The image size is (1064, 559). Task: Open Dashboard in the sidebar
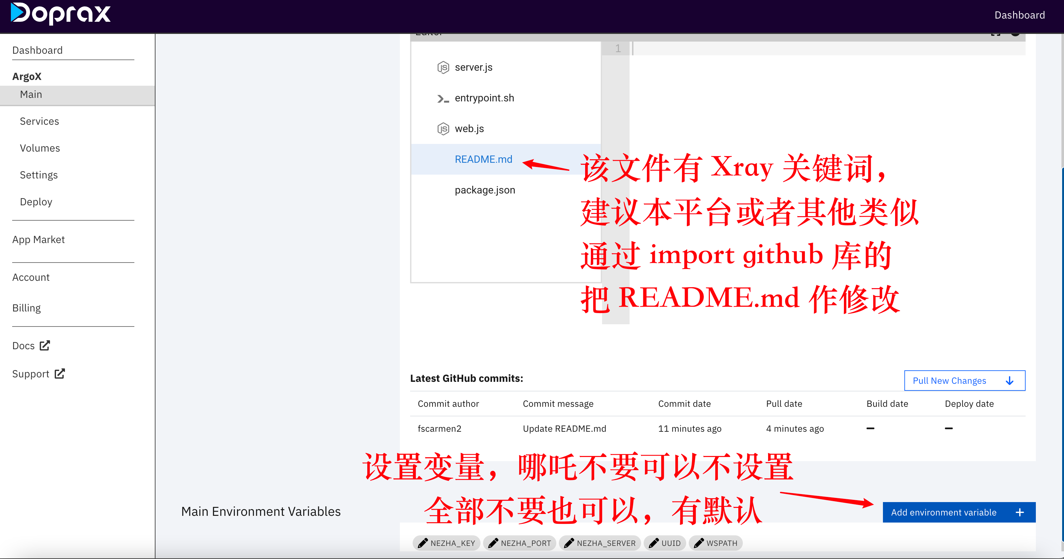tap(37, 51)
